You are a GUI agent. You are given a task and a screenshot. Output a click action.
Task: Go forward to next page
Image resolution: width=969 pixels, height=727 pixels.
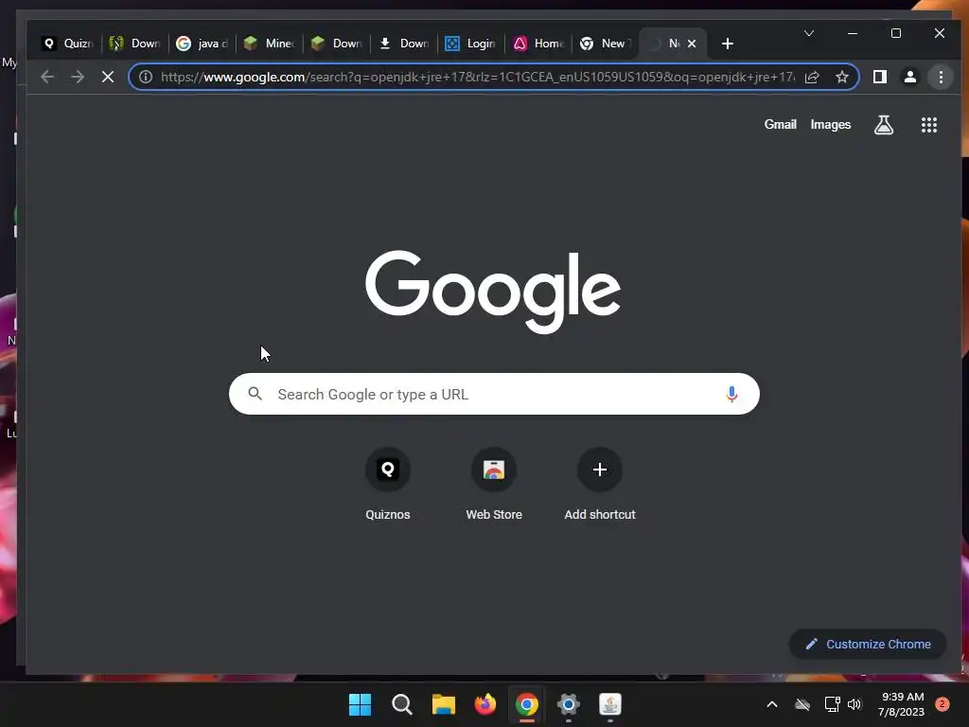pos(78,77)
